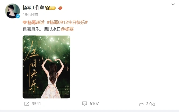Click the repost share icon
This screenshot has height=112, width=179.
click(27, 104)
